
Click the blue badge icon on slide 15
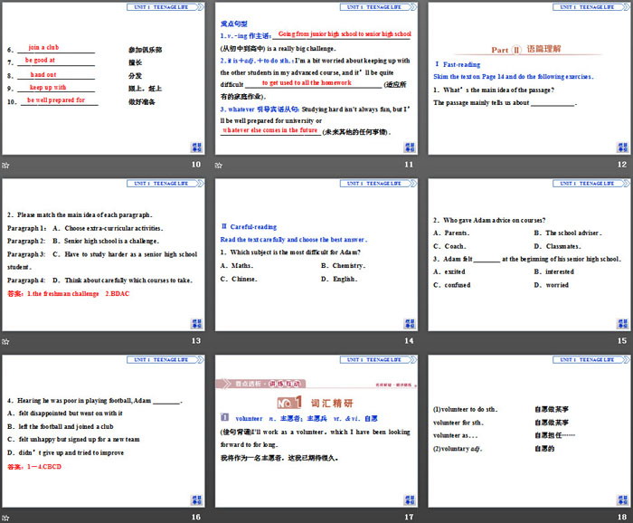(x=622, y=324)
